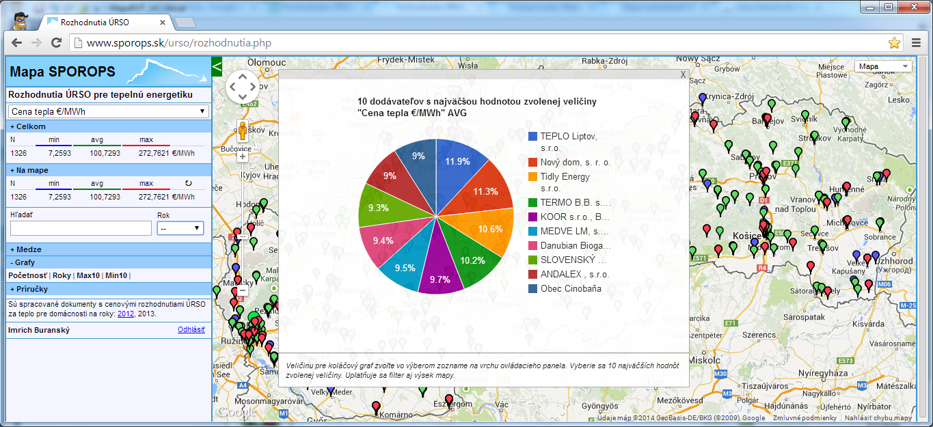The image size is (933, 427).
Task: Pan the map left
Action: pos(232,87)
